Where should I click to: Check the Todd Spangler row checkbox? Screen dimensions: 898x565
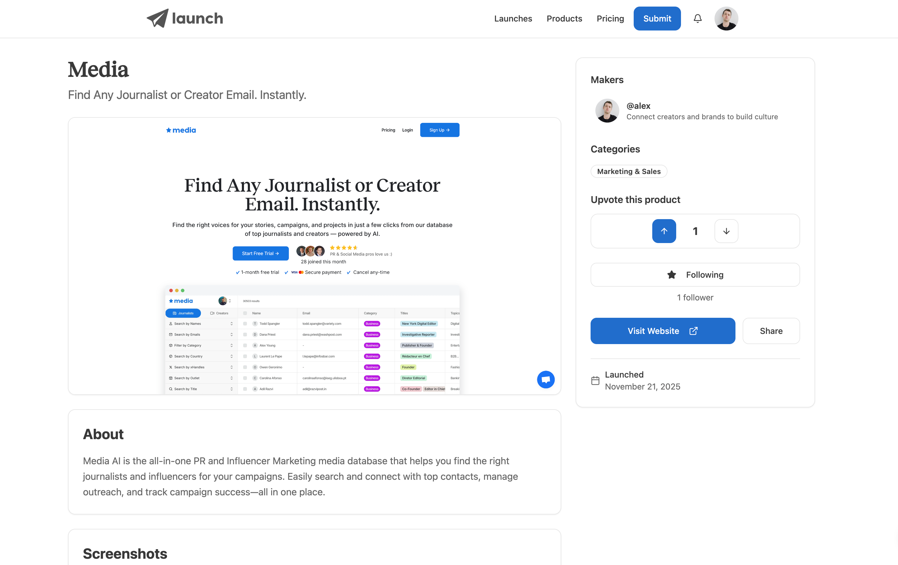[245, 324]
